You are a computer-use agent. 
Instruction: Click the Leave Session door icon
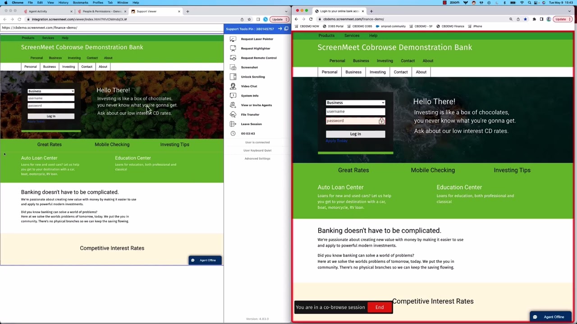[233, 124]
